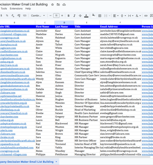Click the insert comment icon
The height and width of the screenshot is (165, 153).
tap(152, 16)
